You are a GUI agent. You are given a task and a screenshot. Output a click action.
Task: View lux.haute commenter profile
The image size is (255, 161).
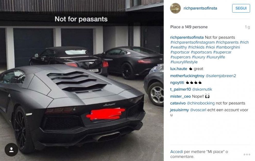[x=178, y=69]
